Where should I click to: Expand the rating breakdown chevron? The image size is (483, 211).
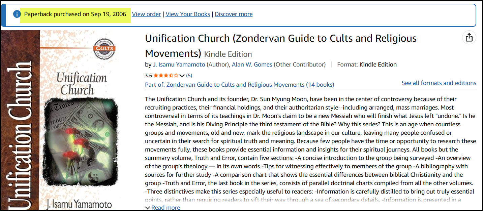[x=182, y=76]
